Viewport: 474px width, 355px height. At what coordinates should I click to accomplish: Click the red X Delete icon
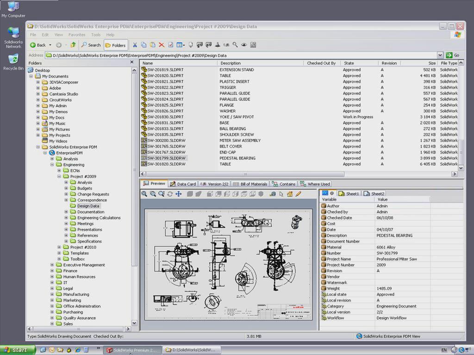[x=162, y=45]
